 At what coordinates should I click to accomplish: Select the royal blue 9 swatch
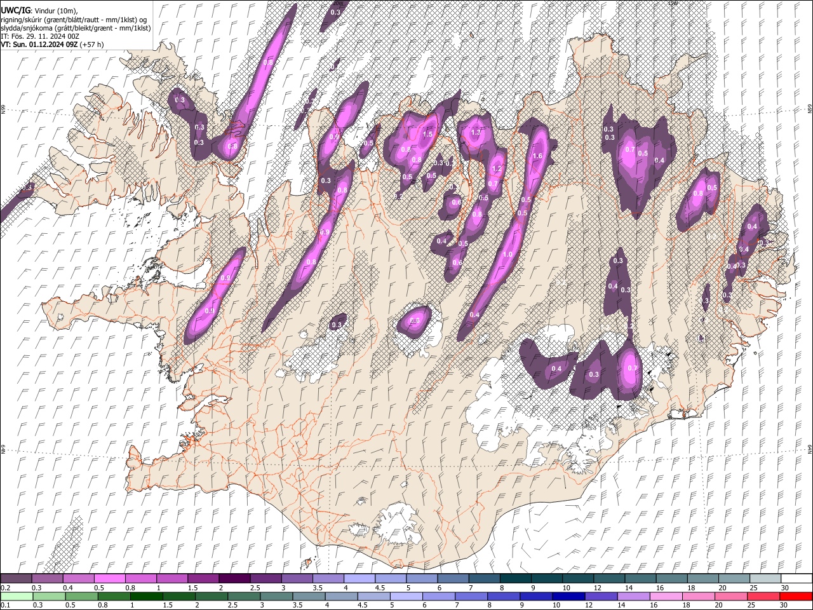point(535,596)
